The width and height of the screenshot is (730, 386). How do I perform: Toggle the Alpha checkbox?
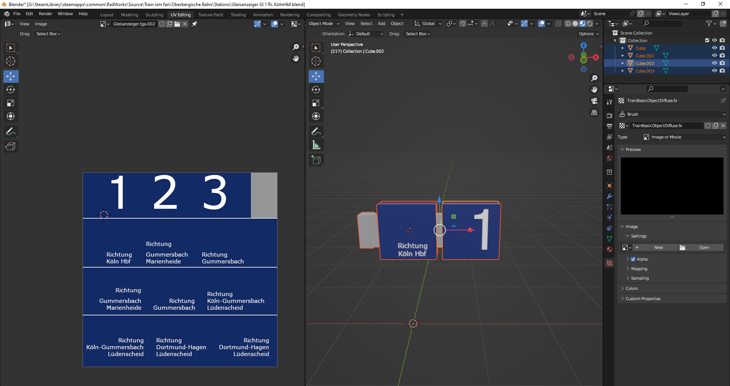633,259
